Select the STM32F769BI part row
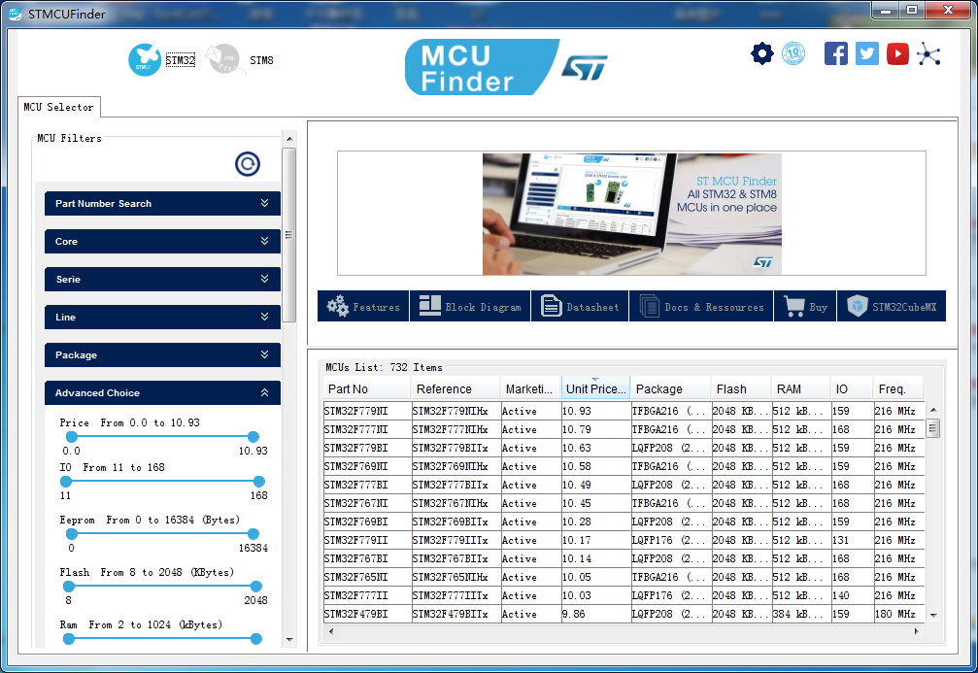Image resolution: width=978 pixels, height=673 pixels. (x=624, y=522)
